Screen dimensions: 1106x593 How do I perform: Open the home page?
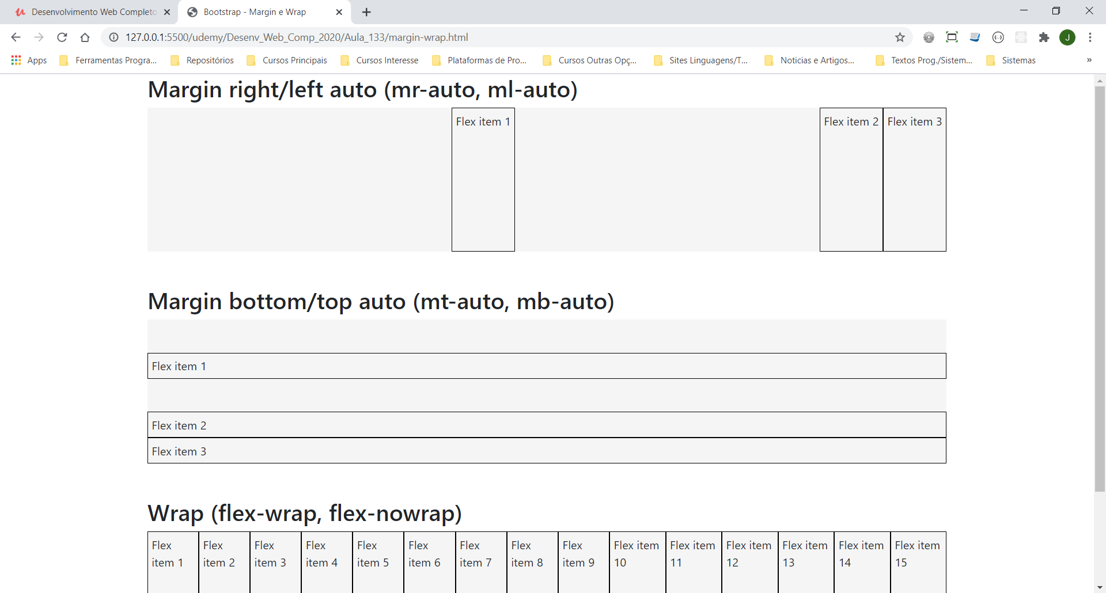85,37
